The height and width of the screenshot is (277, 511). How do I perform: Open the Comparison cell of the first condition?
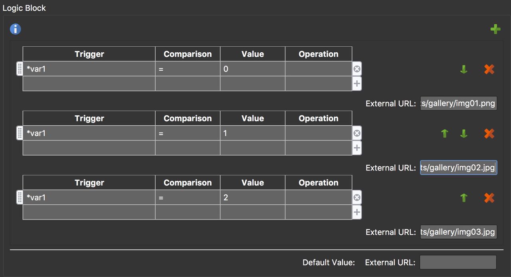point(187,69)
